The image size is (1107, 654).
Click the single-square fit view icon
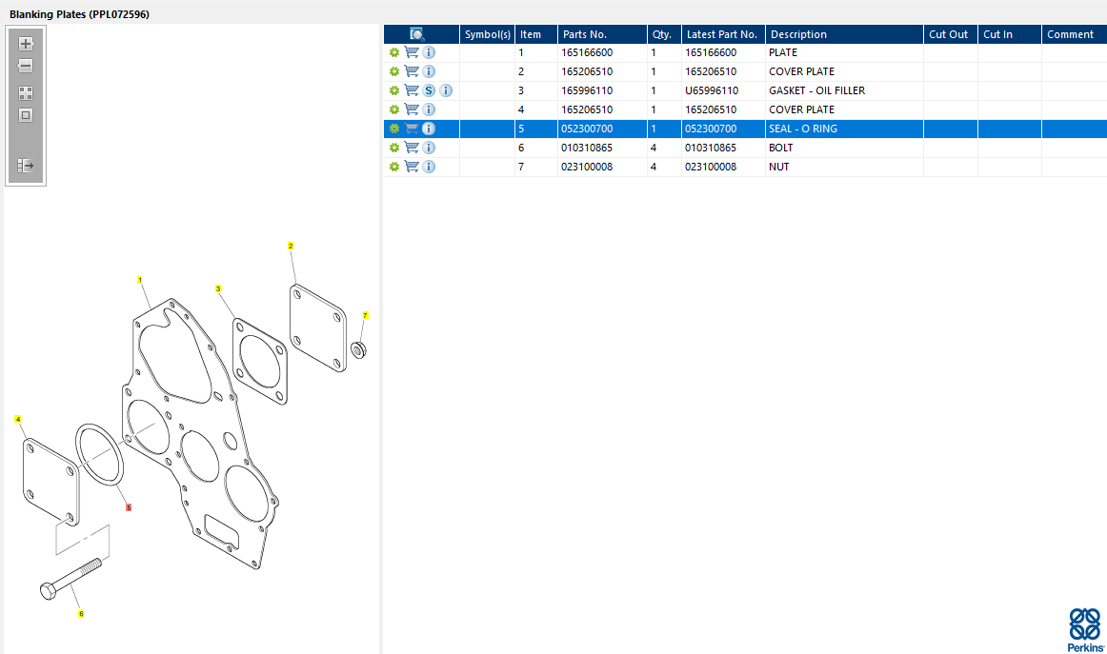[x=26, y=116]
